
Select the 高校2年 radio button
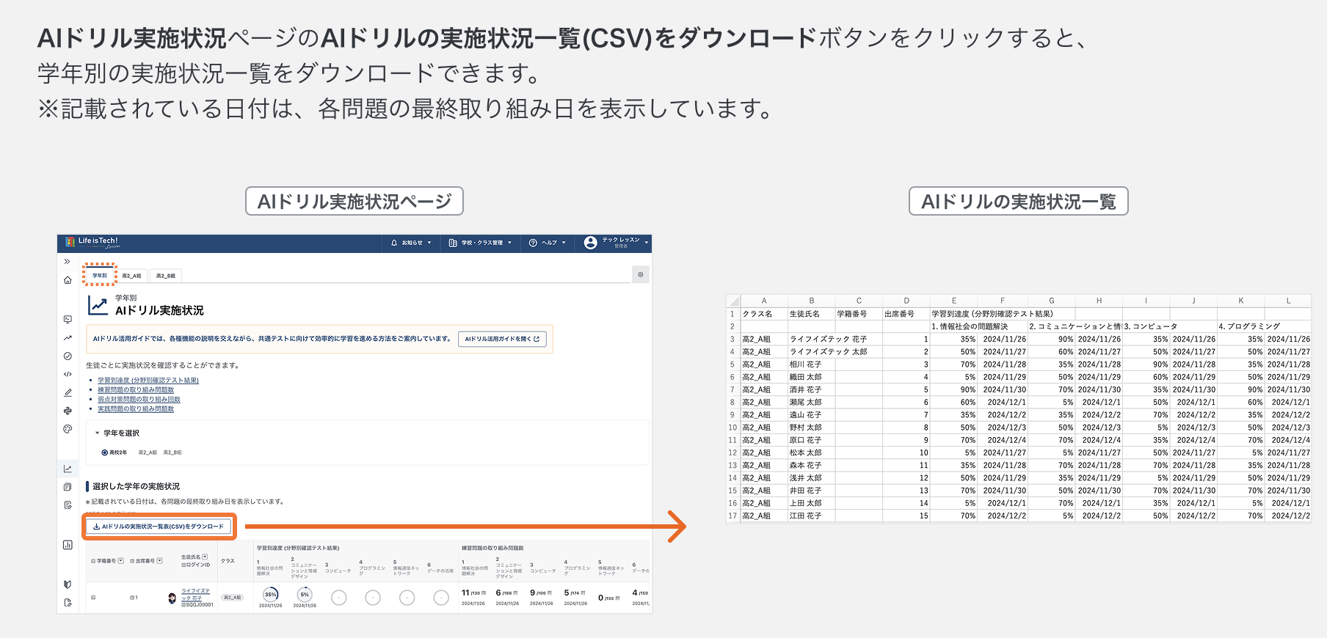[x=105, y=452]
